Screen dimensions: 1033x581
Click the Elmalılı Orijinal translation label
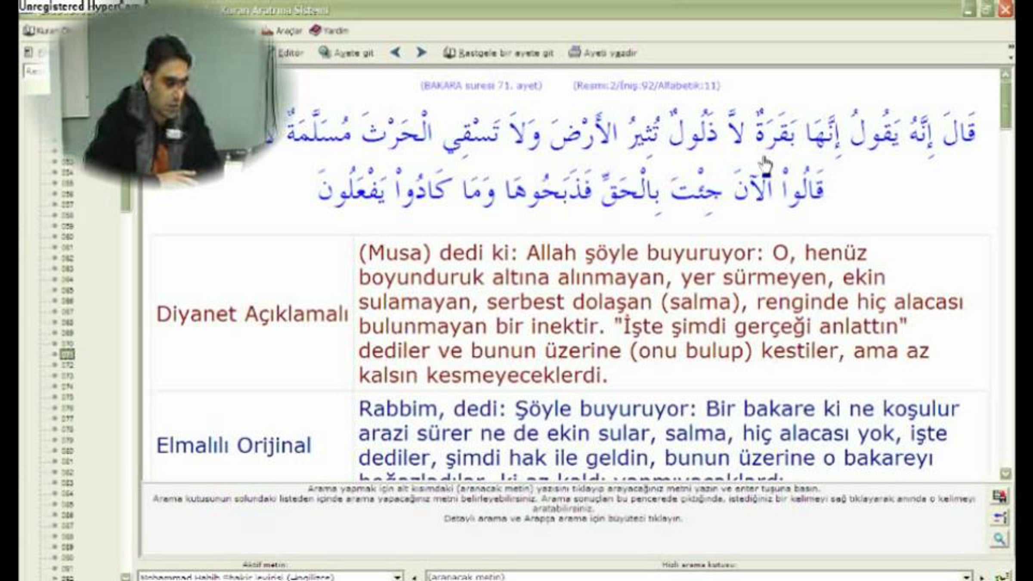[x=233, y=445]
